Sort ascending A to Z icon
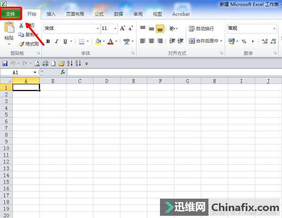Image resolution: width=282 pixels, height=218 pixels. point(70,63)
